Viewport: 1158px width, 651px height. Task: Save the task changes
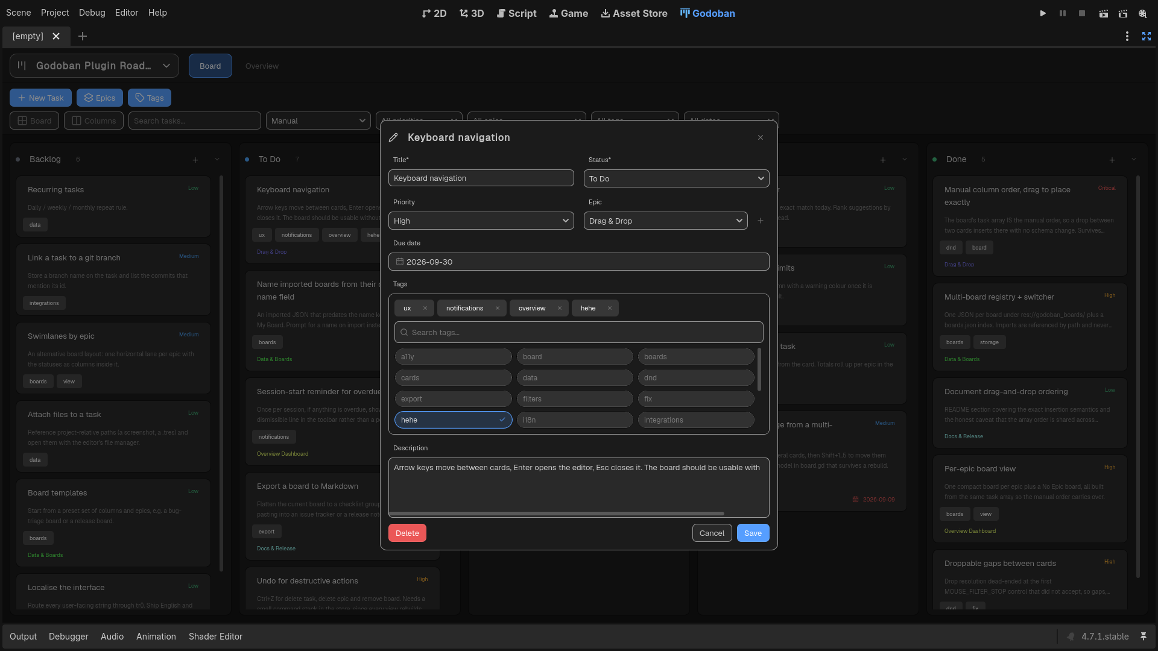(753, 533)
